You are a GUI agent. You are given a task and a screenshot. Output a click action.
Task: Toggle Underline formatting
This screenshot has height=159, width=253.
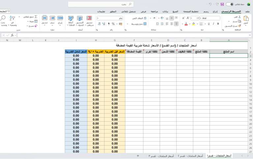(x=209, y=24)
